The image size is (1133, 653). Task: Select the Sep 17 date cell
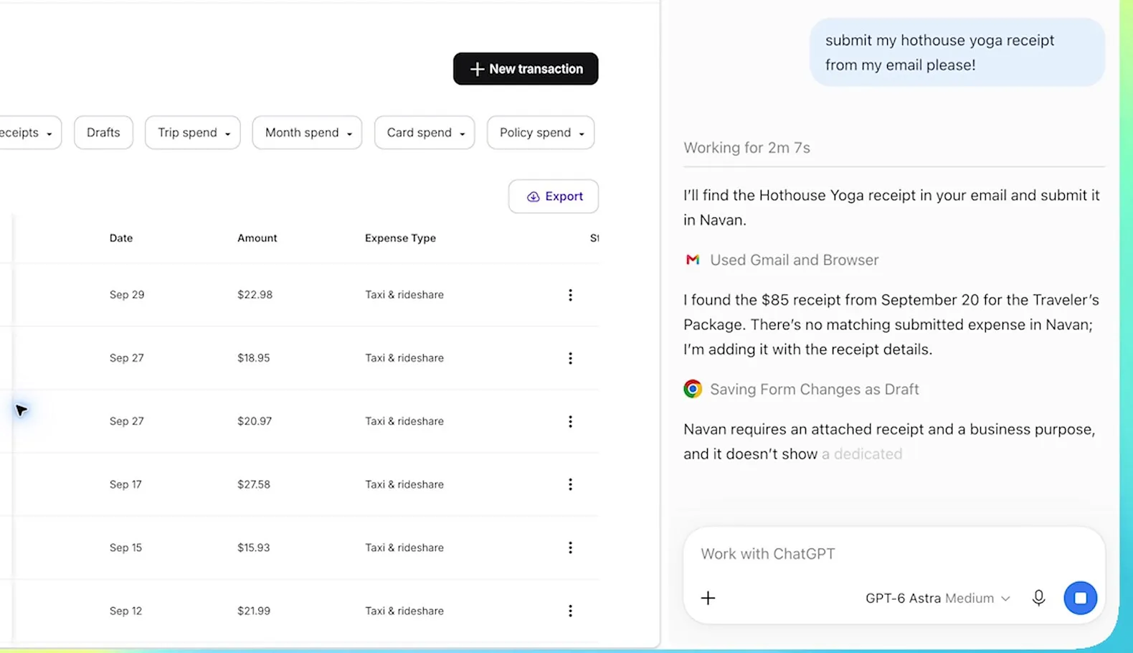[x=125, y=484]
